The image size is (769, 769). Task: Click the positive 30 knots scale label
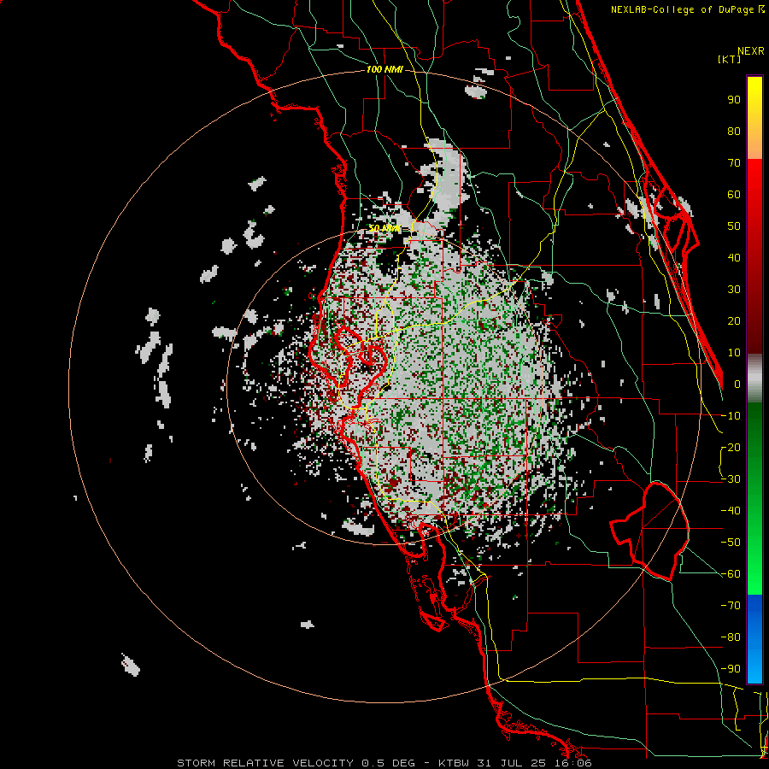coord(734,290)
